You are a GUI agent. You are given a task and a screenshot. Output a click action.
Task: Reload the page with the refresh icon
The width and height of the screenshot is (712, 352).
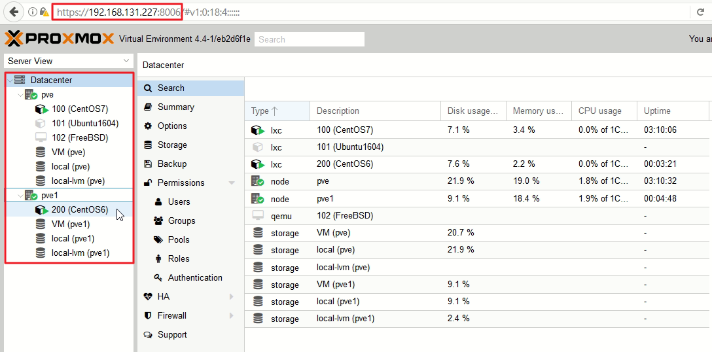tap(700, 12)
